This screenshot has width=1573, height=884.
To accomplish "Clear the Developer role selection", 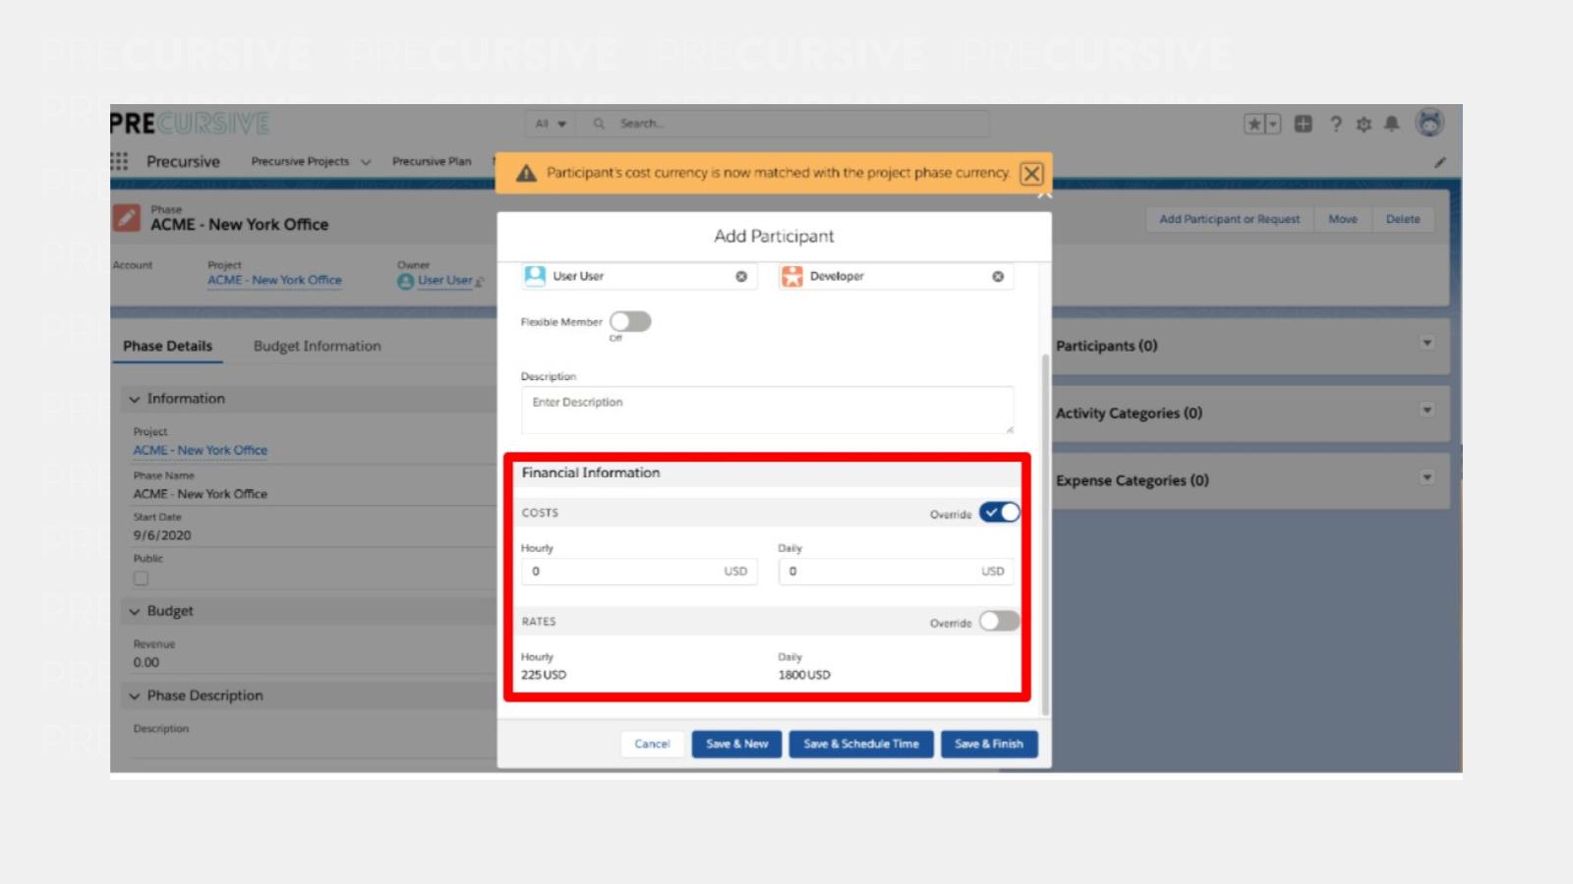I will (998, 277).
